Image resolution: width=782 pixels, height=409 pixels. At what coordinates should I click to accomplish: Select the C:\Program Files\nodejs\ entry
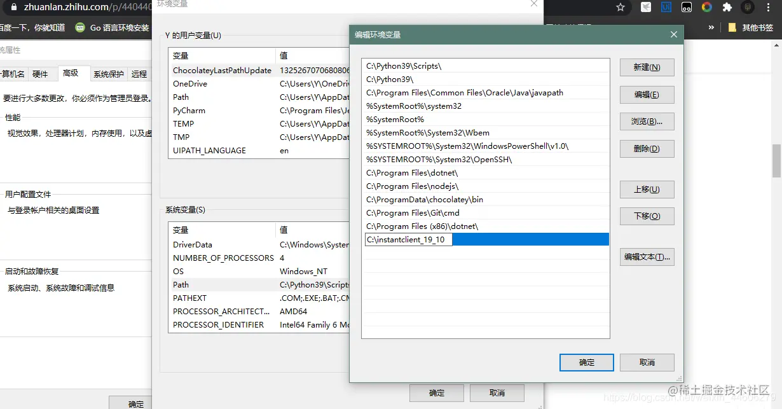[x=486, y=186]
